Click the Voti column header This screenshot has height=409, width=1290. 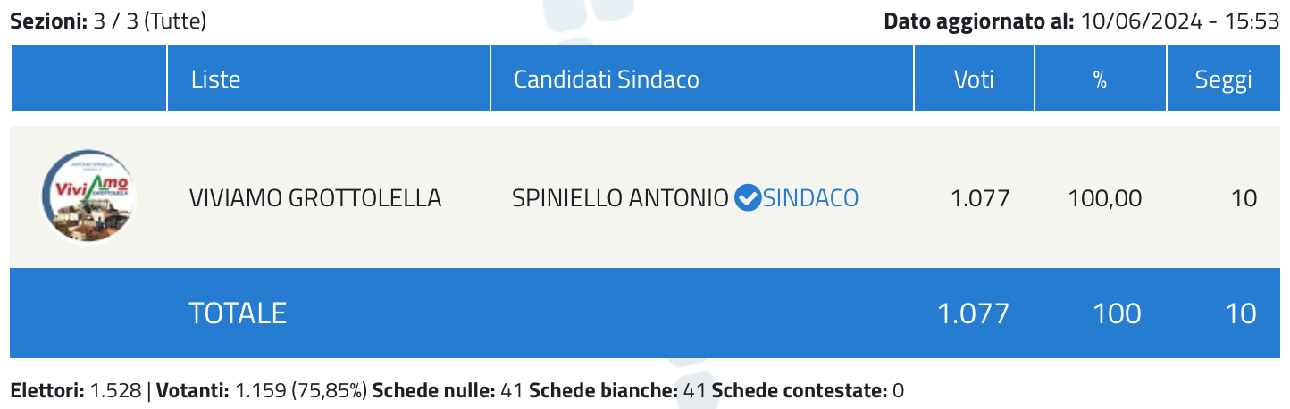click(x=974, y=79)
